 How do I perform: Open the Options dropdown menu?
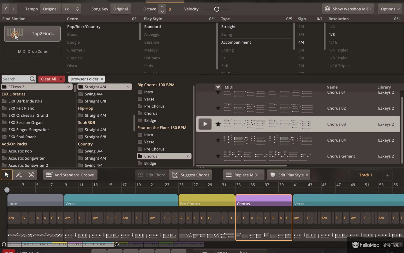(x=390, y=9)
